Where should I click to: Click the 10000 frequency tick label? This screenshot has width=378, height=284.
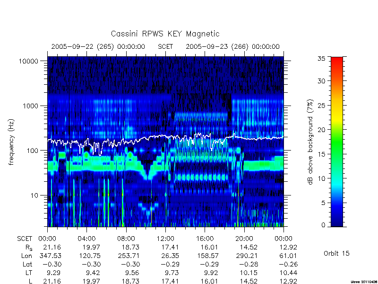[28, 62]
